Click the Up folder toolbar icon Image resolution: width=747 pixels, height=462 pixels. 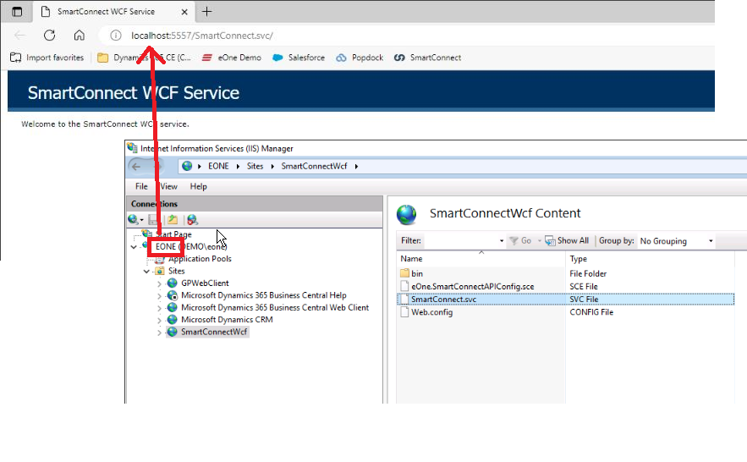point(173,219)
